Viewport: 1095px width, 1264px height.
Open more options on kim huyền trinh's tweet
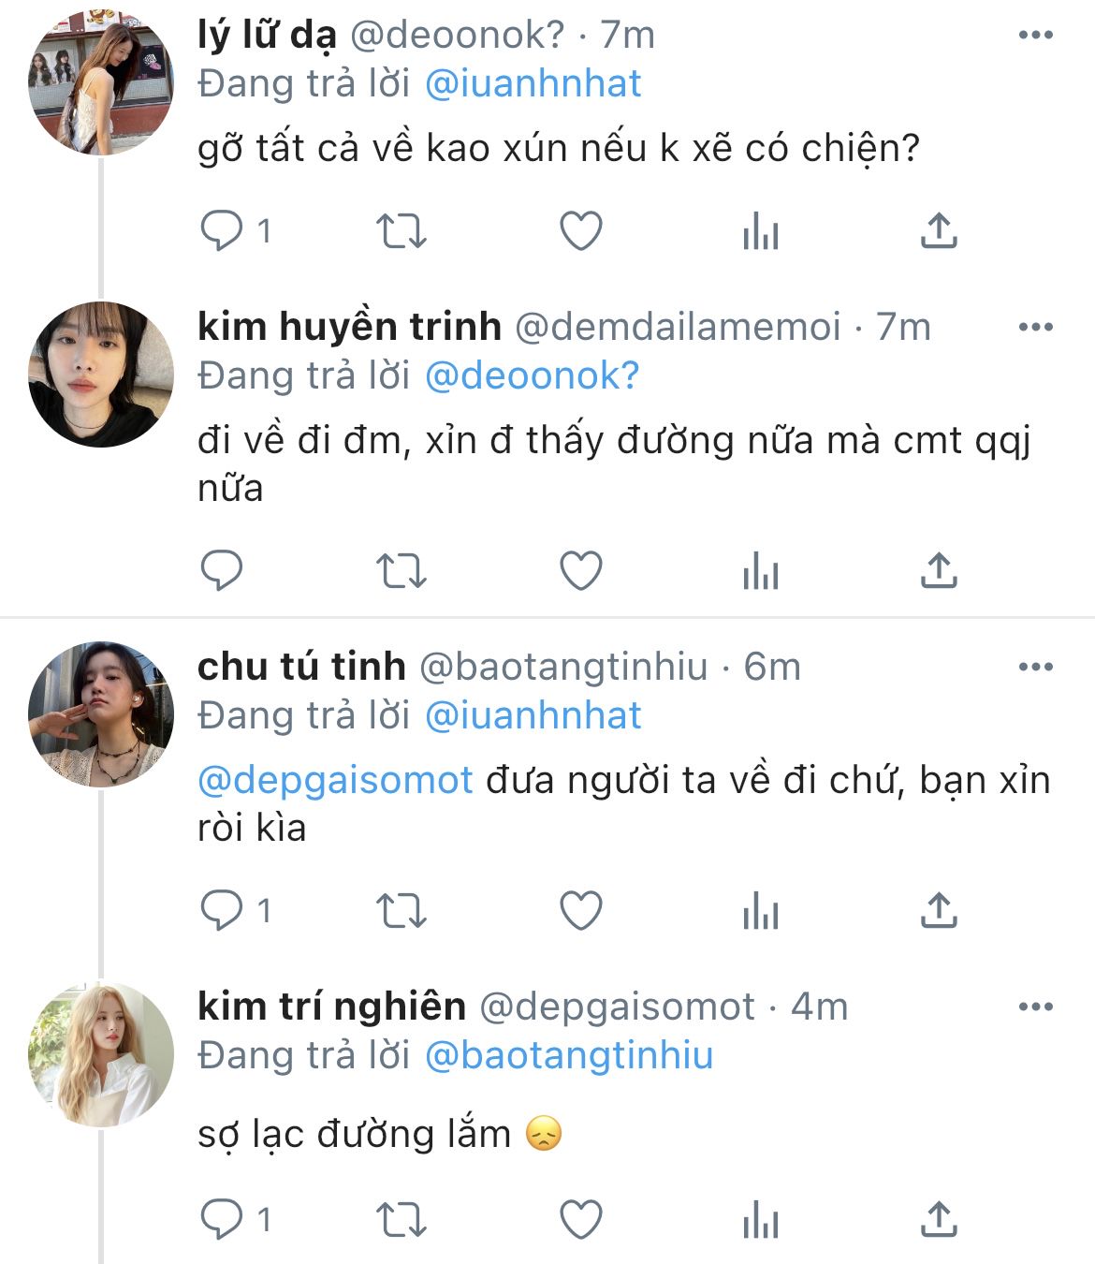[x=1035, y=328]
